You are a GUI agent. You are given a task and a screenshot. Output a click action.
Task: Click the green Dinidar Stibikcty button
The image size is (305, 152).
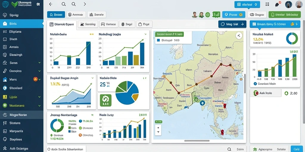pyautogui.click(x=284, y=15)
